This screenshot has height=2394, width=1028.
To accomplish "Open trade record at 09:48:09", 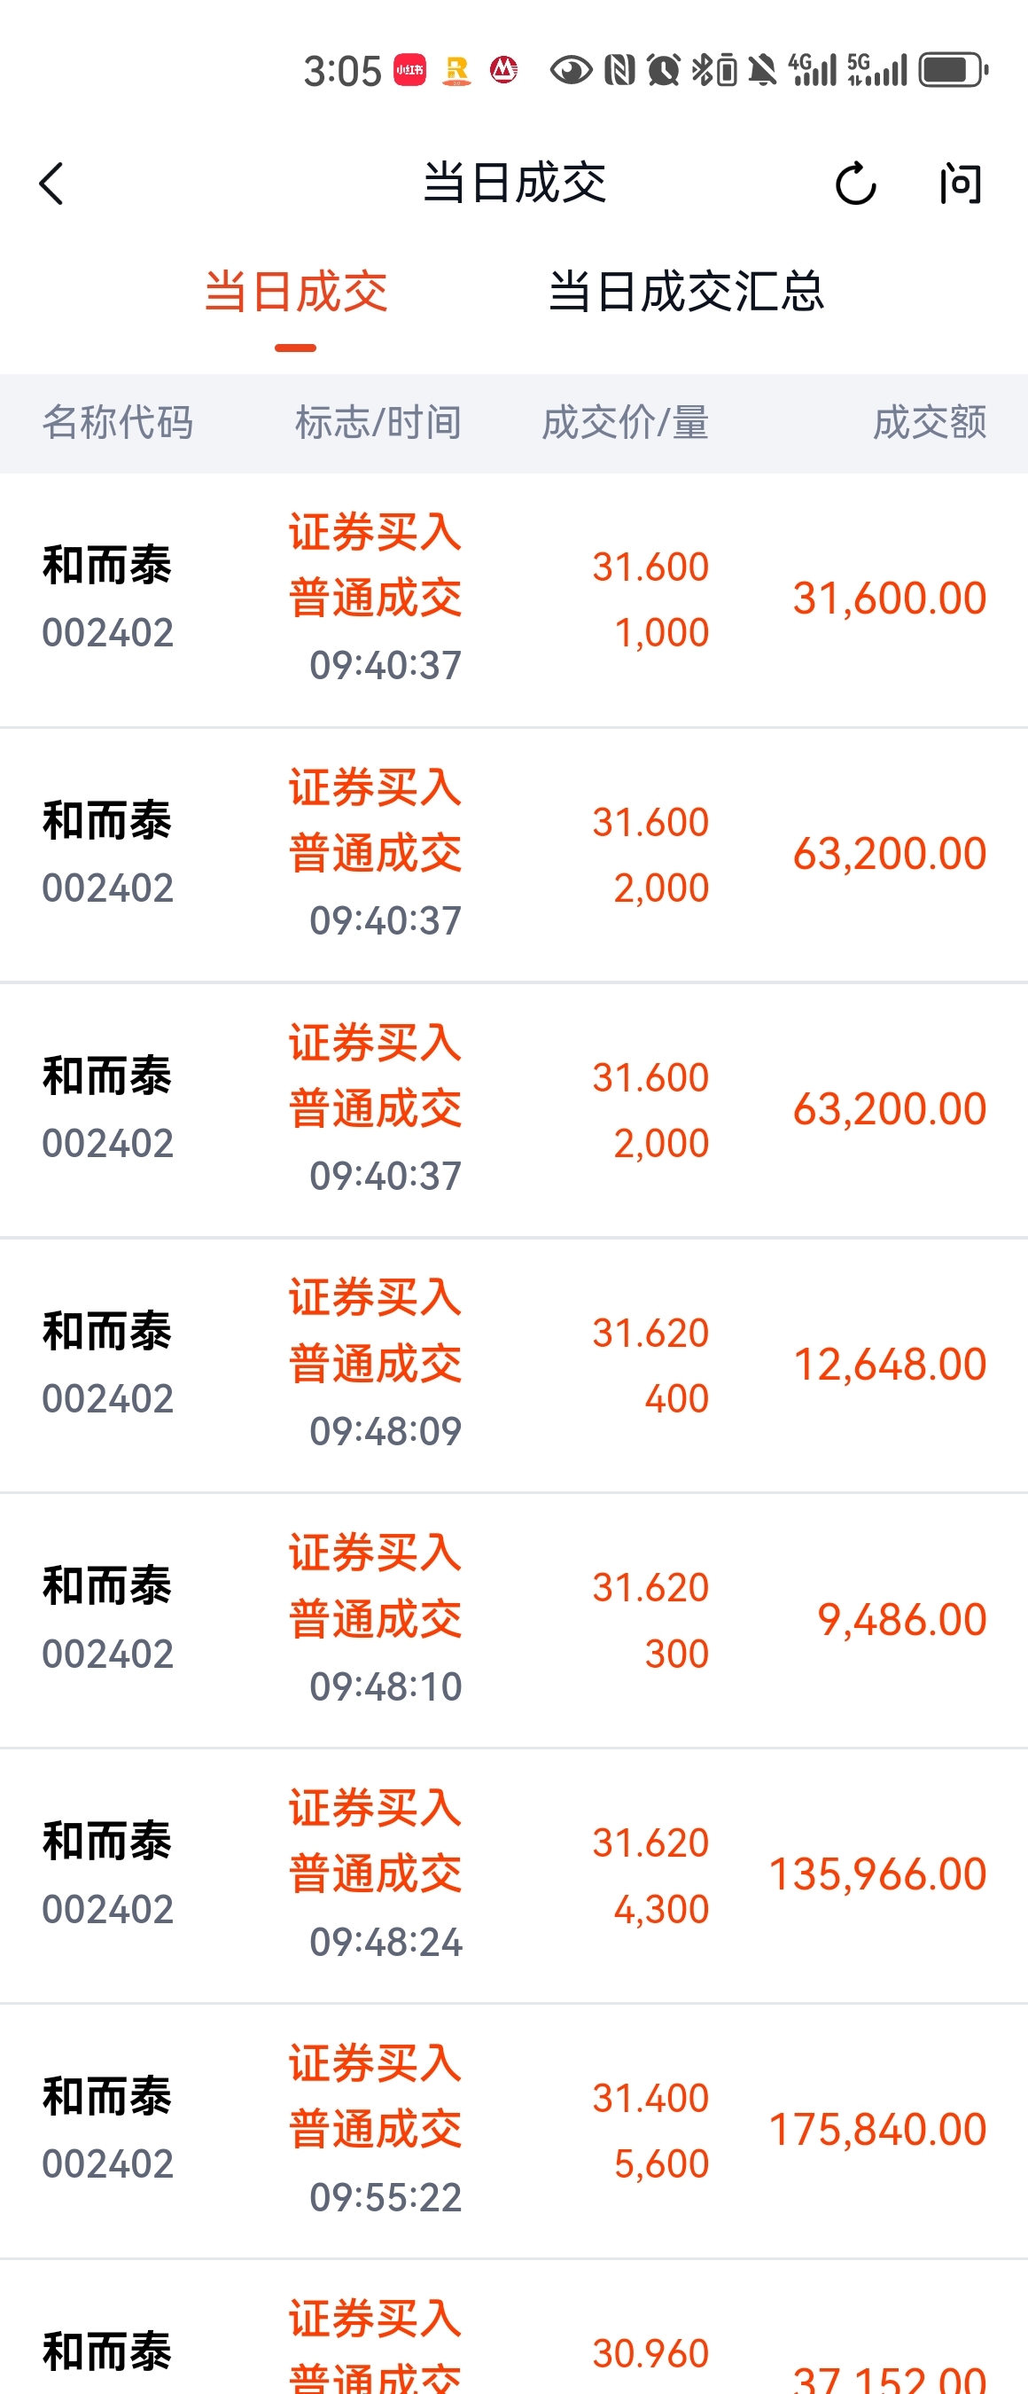I will 513,1365.
